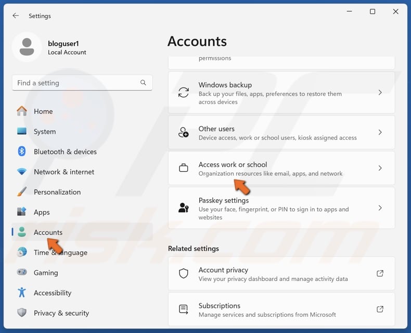
Task: Open Subscriptions title
Action: tap(220, 306)
